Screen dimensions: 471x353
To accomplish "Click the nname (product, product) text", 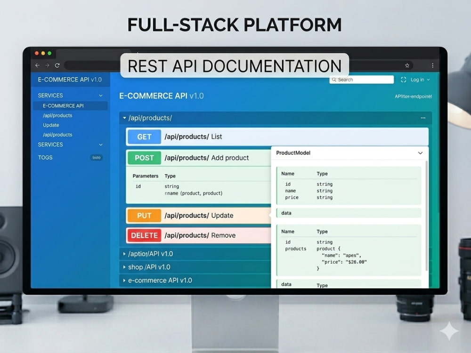I will coord(194,193).
